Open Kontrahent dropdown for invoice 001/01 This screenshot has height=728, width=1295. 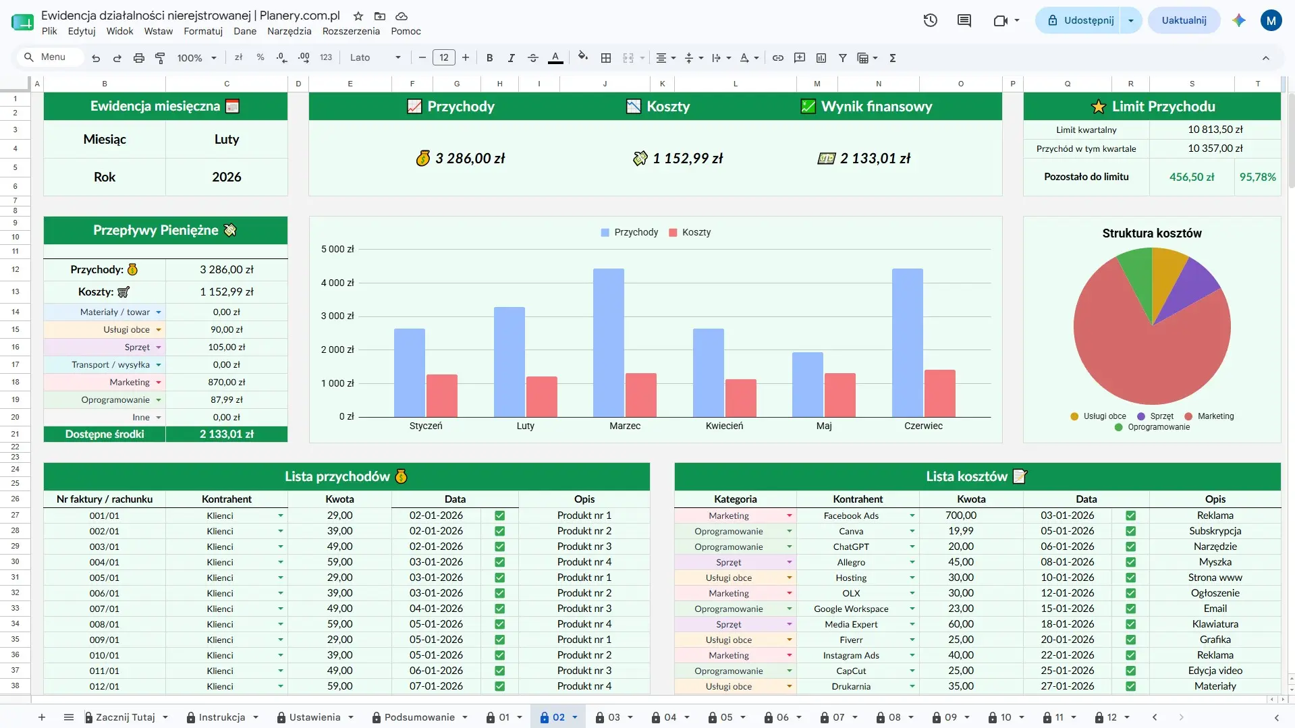[281, 515]
